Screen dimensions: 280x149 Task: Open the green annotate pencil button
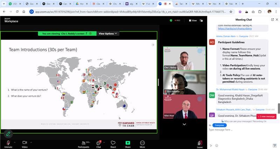[8, 134]
